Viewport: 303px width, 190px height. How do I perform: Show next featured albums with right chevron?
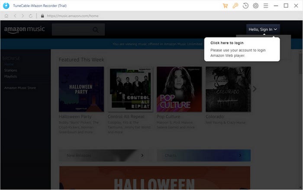pos(255,88)
